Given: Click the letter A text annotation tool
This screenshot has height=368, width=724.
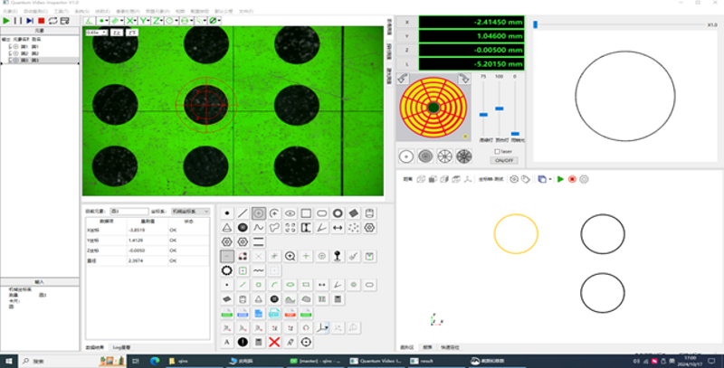Looking at the screenshot, I should click(x=227, y=342).
